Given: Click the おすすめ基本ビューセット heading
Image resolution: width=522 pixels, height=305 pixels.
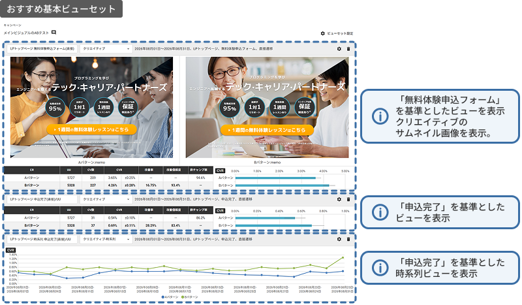Looking at the screenshot, I should tap(61, 8).
